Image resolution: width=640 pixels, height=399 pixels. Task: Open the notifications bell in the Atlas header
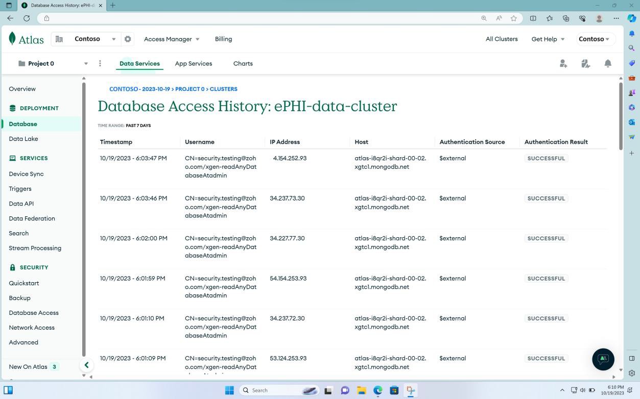point(608,63)
